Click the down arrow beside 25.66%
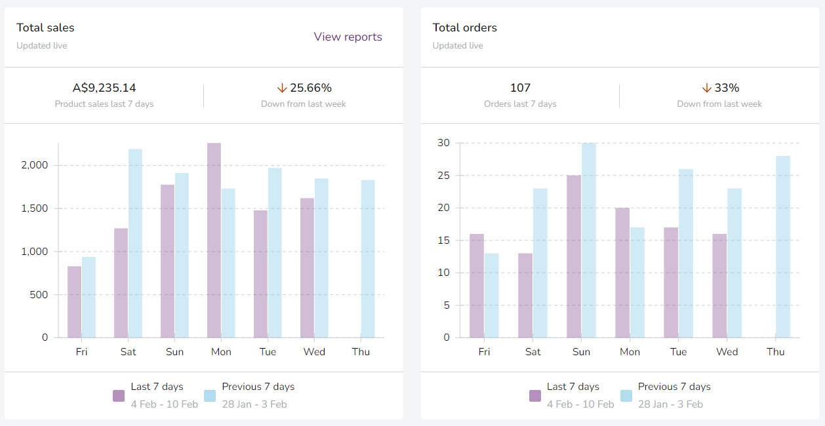This screenshot has height=426, width=825. [x=282, y=88]
